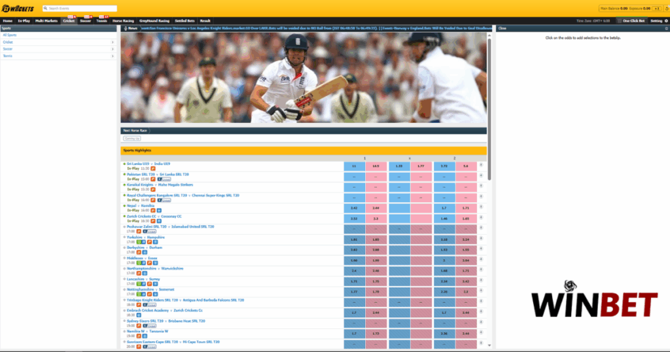
Task: Click back odds 11 for Sri Lanka U19
Action: 354,166
